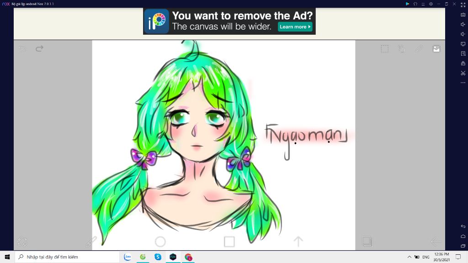
Task: Show more Nox sidebar tools
Action: (463, 83)
